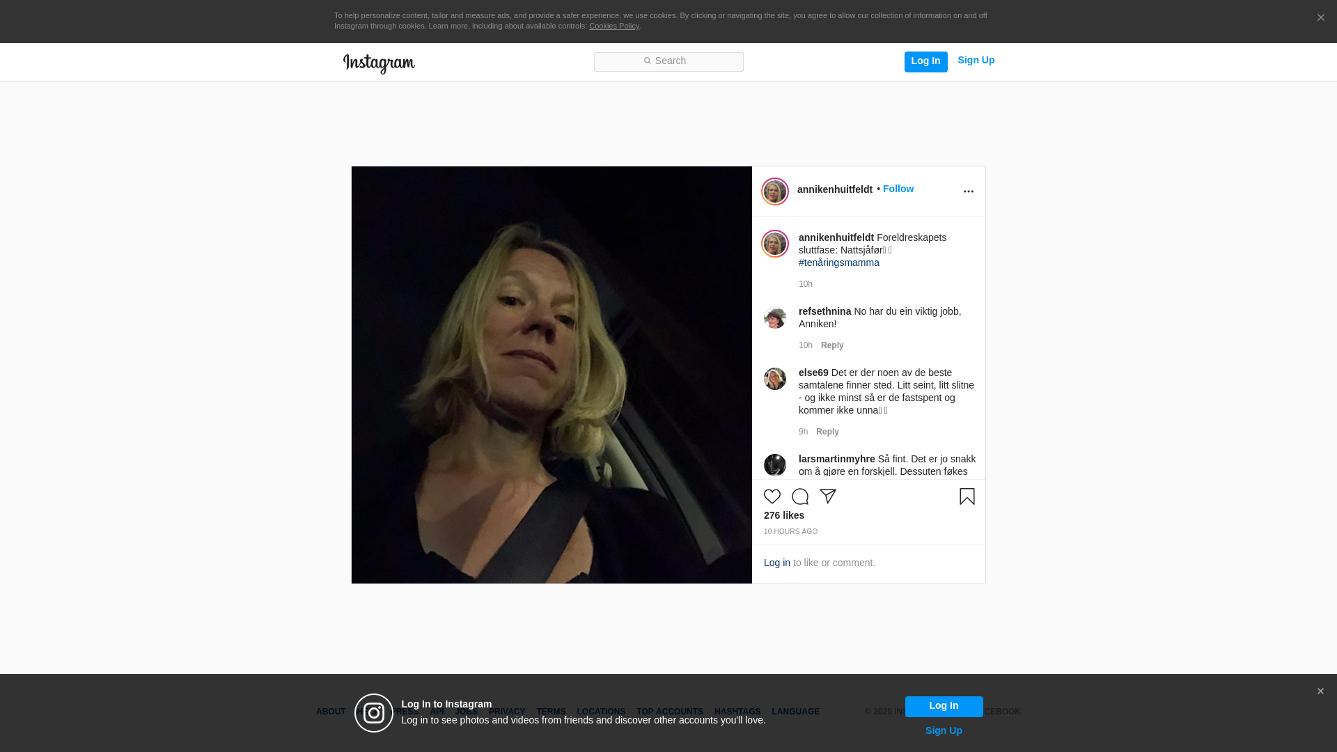Viewport: 1337px width, 752px height.
Task: Reply to refsethnina's comment
Action: (832, 345)
